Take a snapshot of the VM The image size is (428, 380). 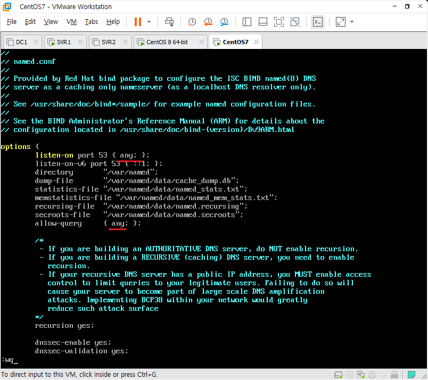(192, 22)
